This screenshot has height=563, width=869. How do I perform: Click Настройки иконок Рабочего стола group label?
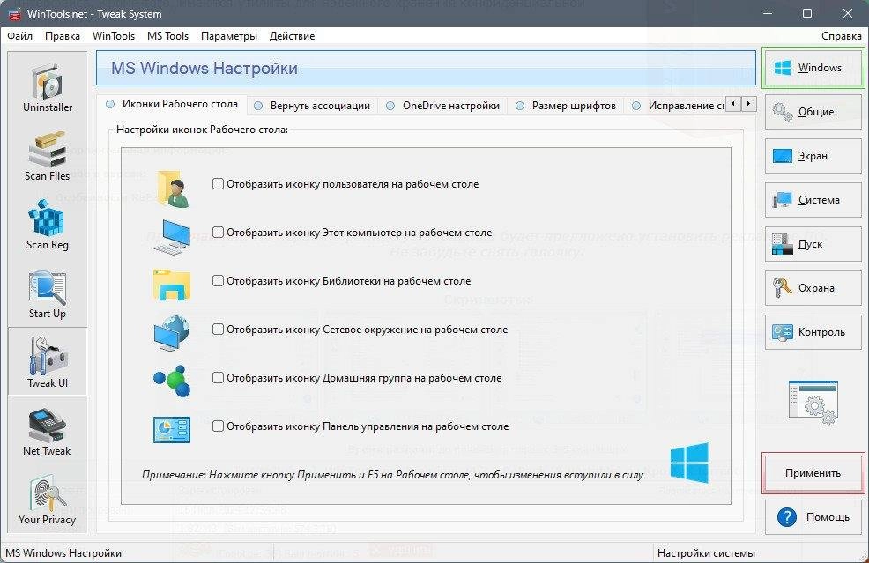click(x=202, y=130)
